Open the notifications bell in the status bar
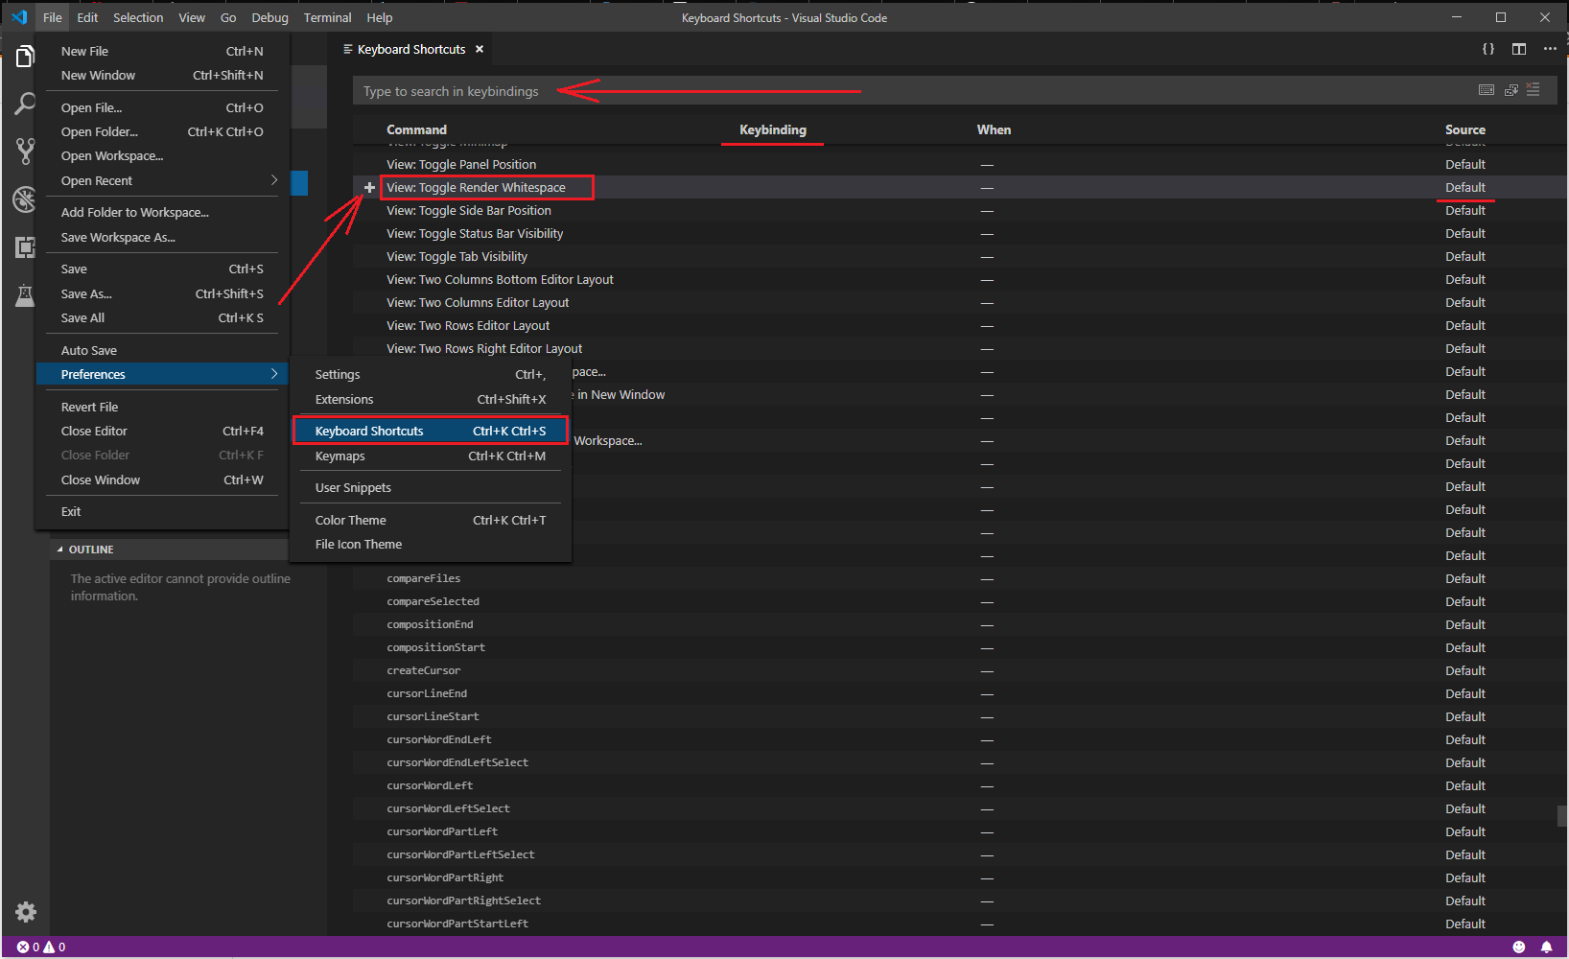The width and height of the screenshot is (1569, 959). (x=1546, y=947)
